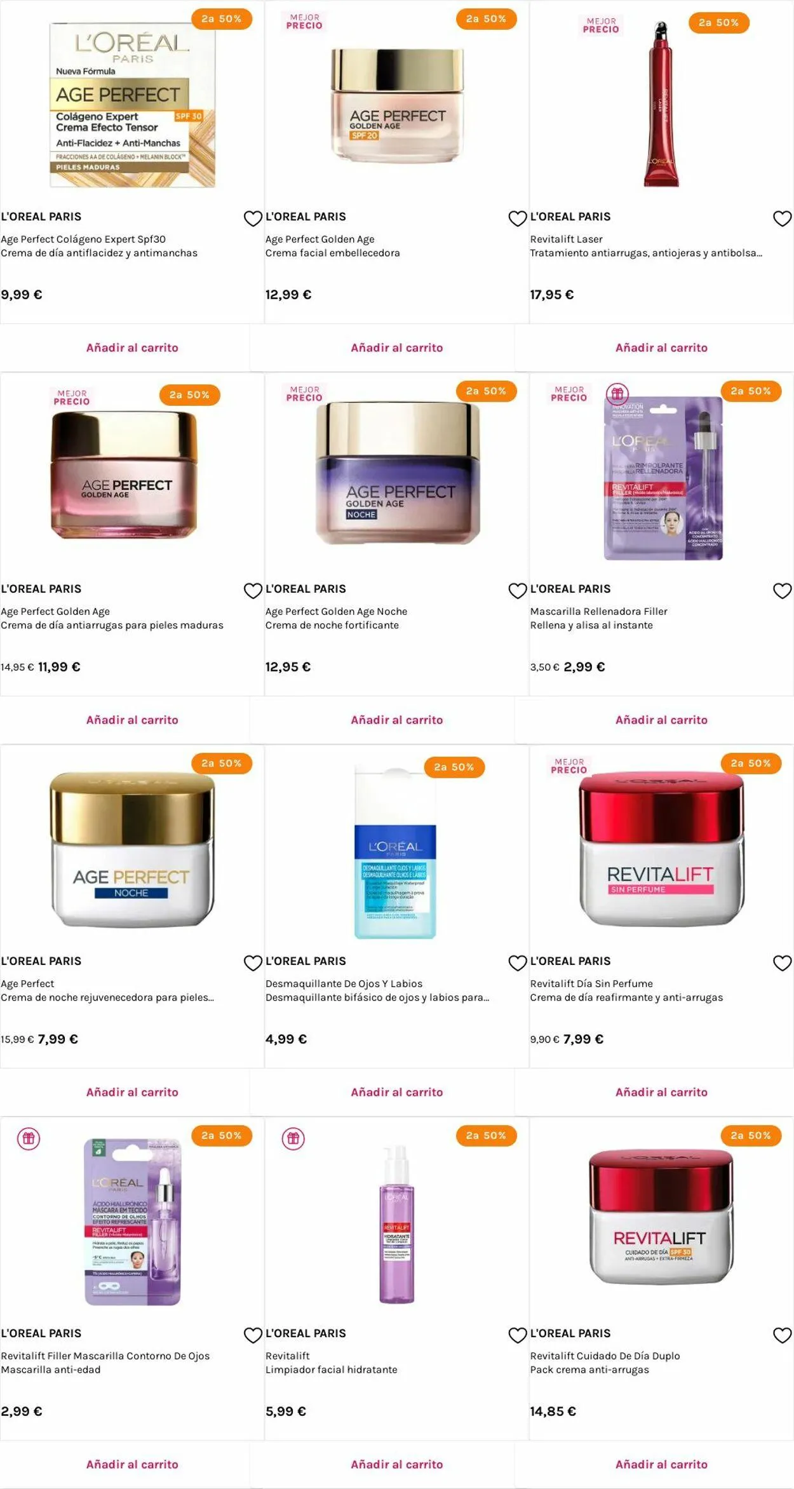Image resolution: width=794 pixels, height=1489 pixels.
Task: Add Age Perfect Golden Age Noche to carrito
Action: 397,720
